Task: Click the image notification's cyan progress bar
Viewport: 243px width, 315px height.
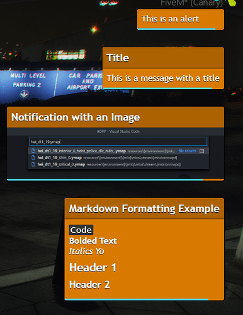Action: point(105,179)
